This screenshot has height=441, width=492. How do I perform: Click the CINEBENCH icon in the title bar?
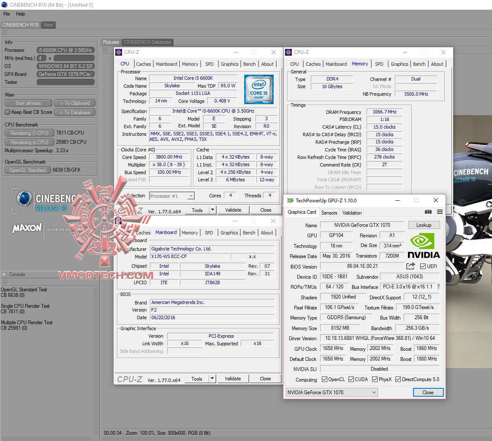click(4, 5)
